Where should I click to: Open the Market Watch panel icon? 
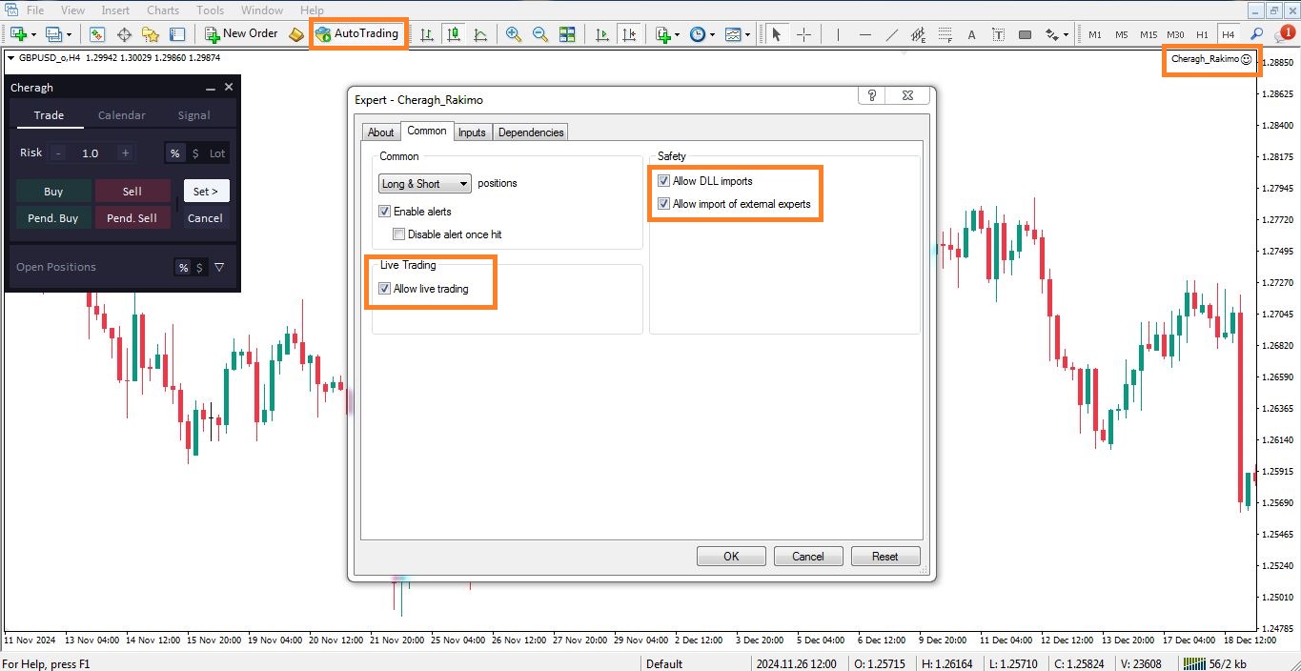(x=97, y=34)
